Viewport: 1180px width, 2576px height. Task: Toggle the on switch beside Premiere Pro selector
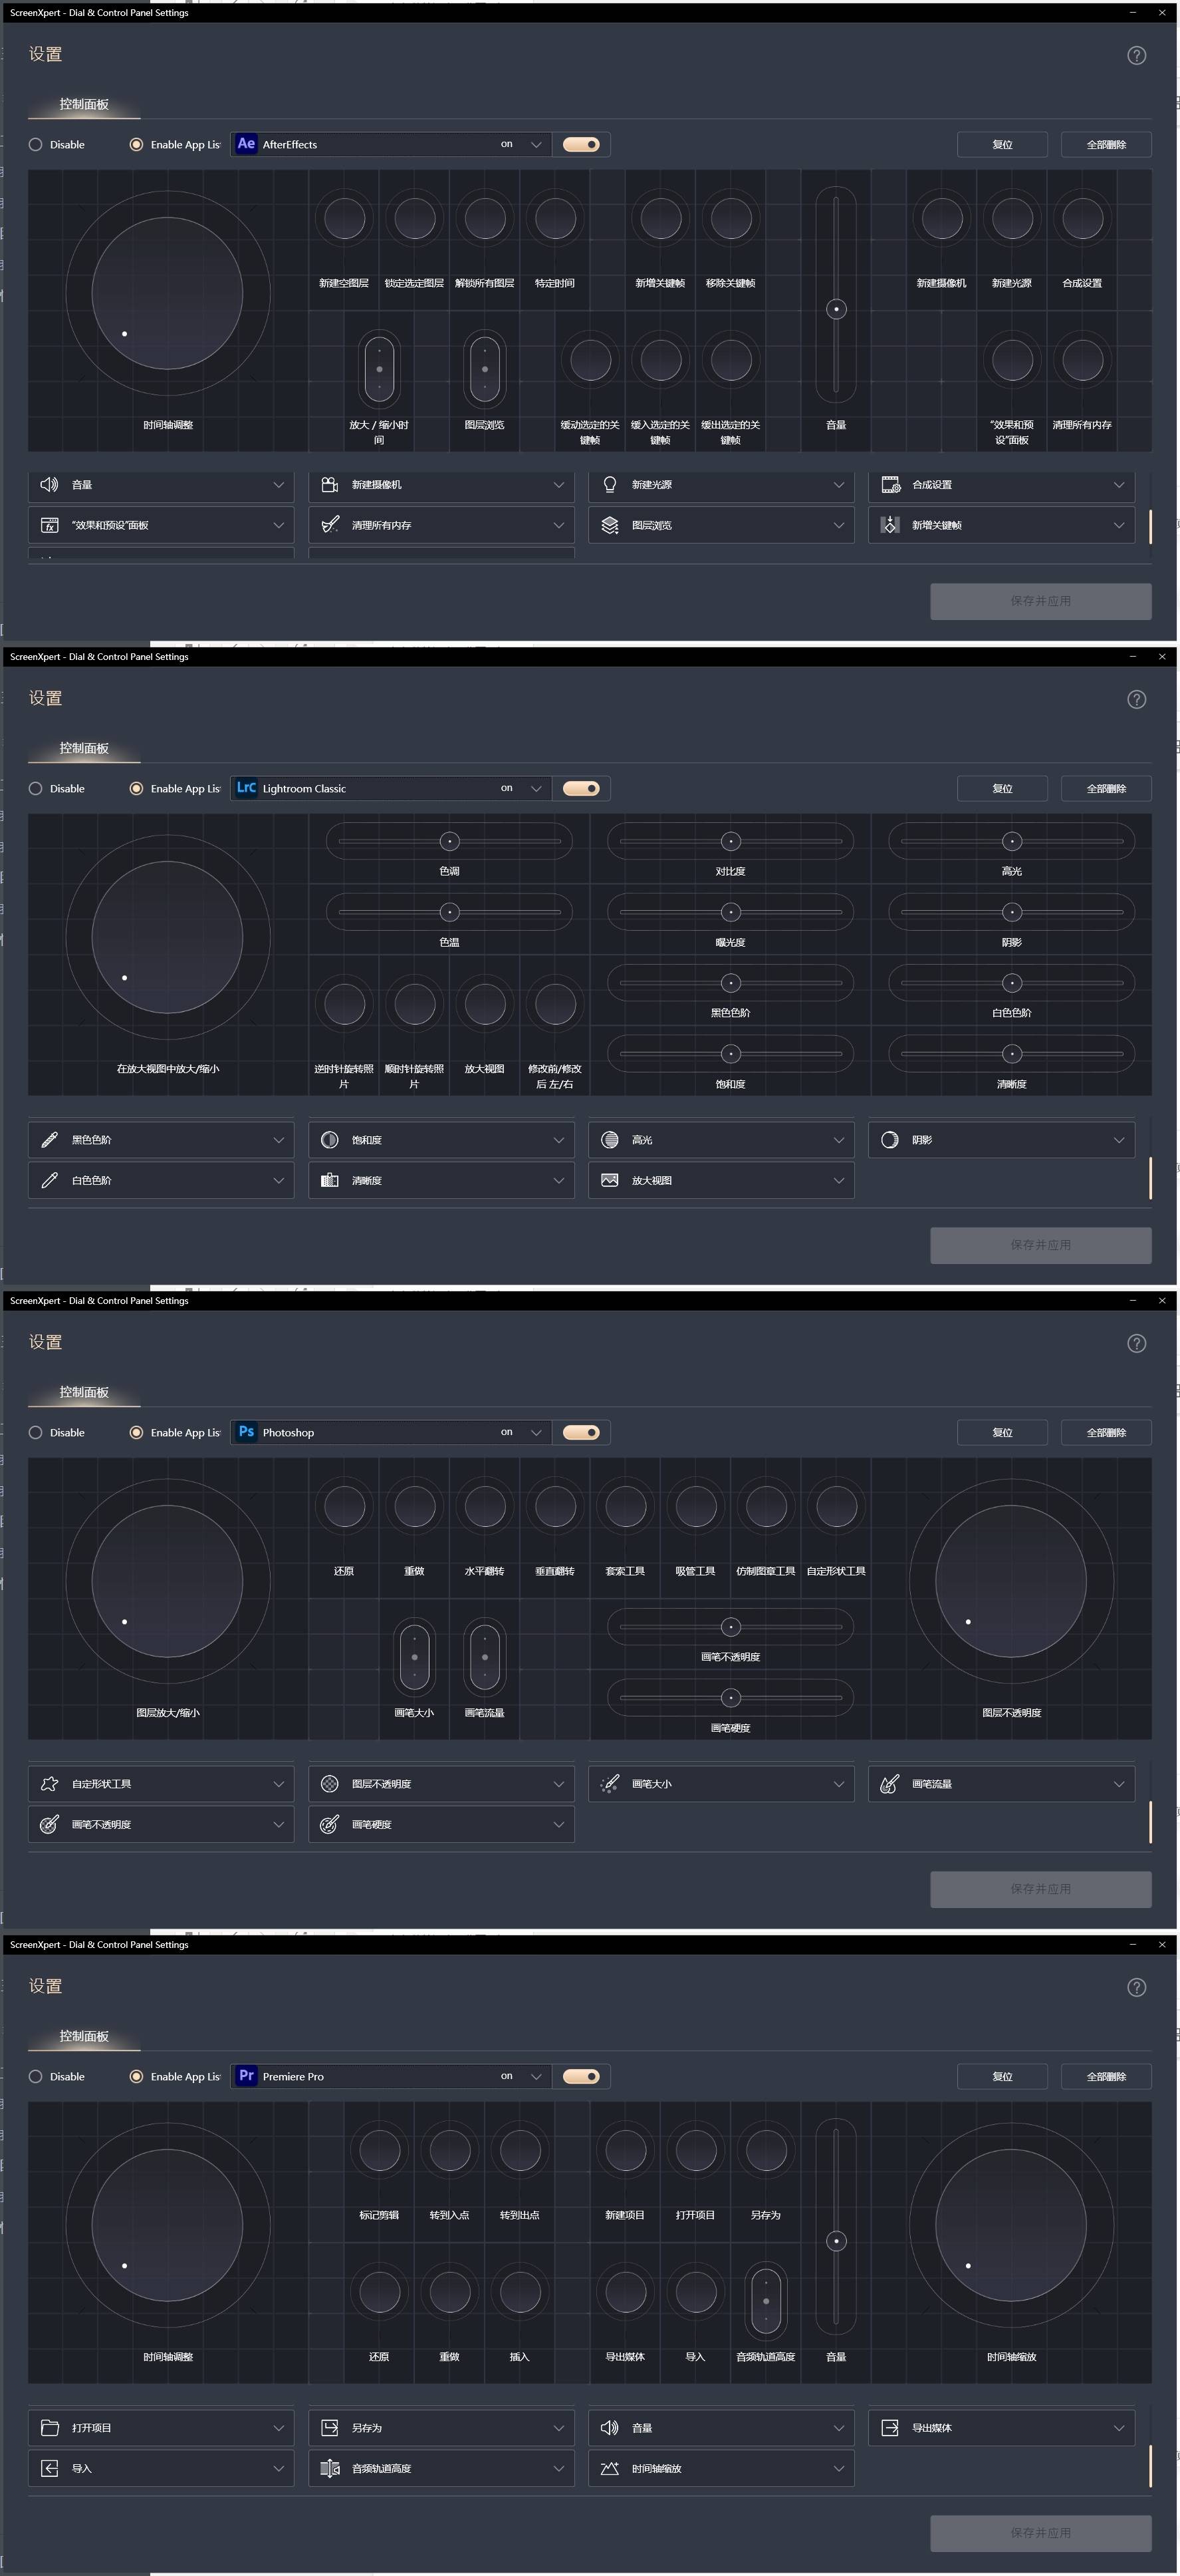pyautogui.click(x=582, y=2076)
